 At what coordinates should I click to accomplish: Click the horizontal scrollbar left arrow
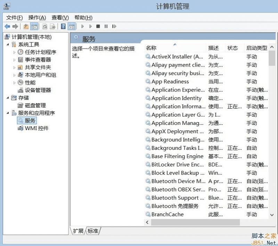click(x=147, y=222)
